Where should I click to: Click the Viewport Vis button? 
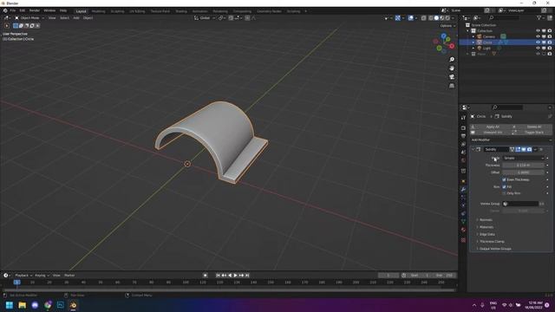[x=490, y=133]
